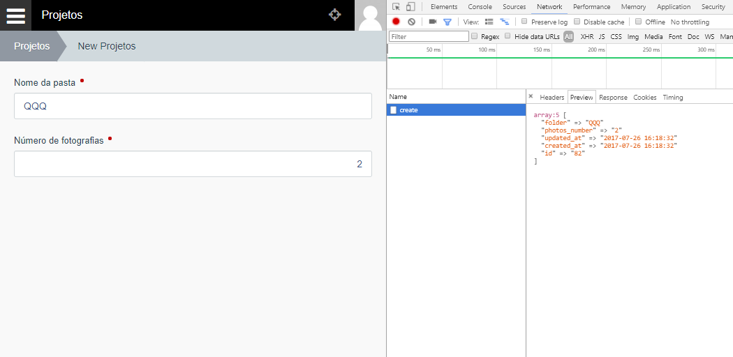Viewport: 733px width, 357px height.
Task: Filter requests by Media
Action: pyautogui.click(x=653, y=36)
